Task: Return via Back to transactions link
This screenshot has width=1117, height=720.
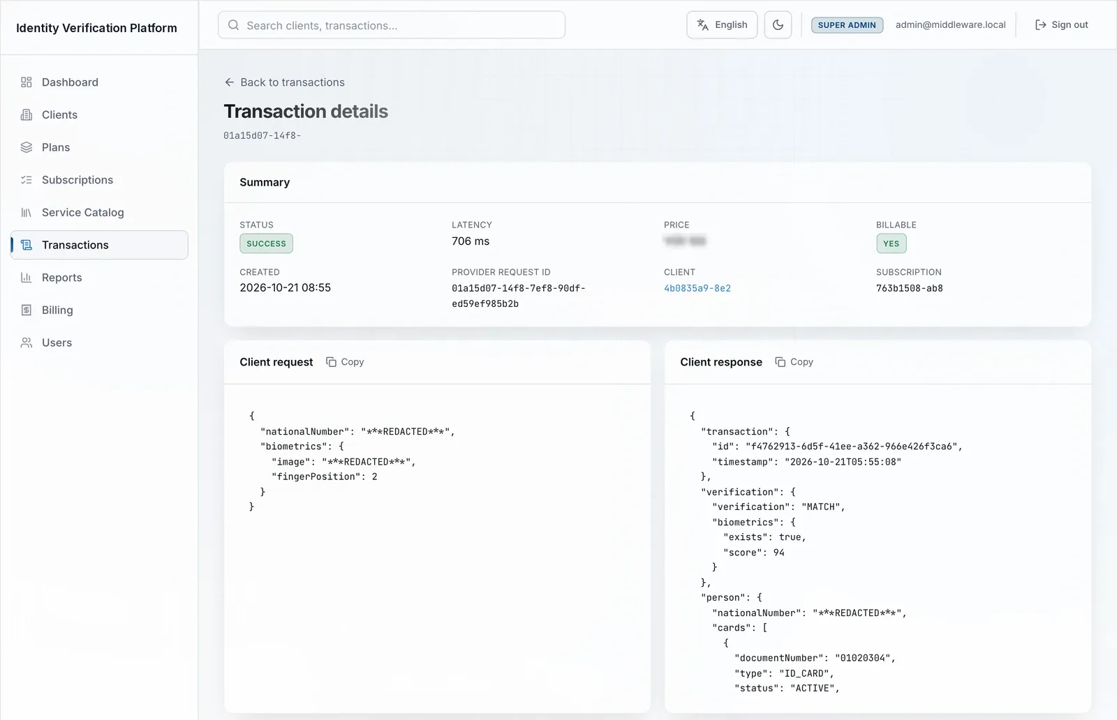Action: coord(284,82)
